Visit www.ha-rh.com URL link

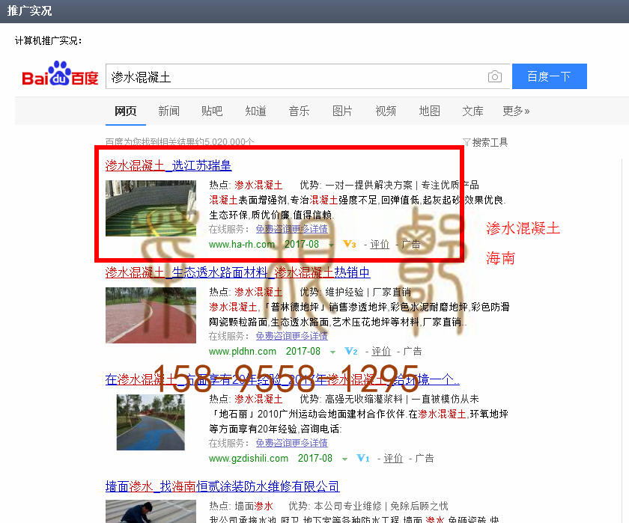point(242,244)
